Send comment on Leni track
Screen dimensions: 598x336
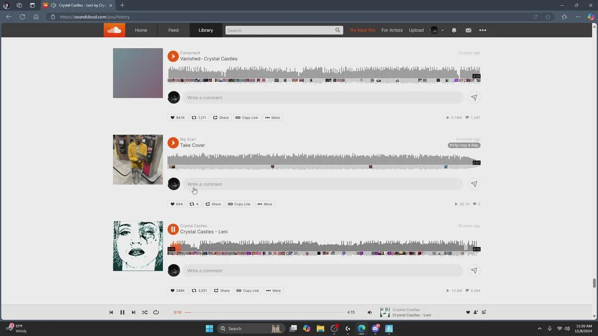pyautogui.click(x=474, y=271)
